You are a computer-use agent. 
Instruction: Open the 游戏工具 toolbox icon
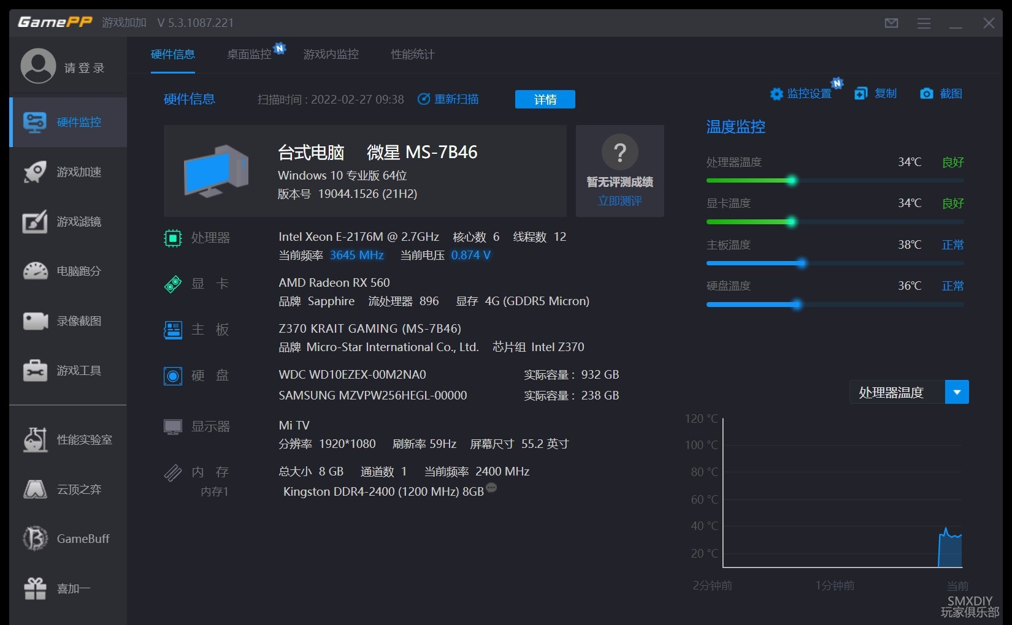35,370
